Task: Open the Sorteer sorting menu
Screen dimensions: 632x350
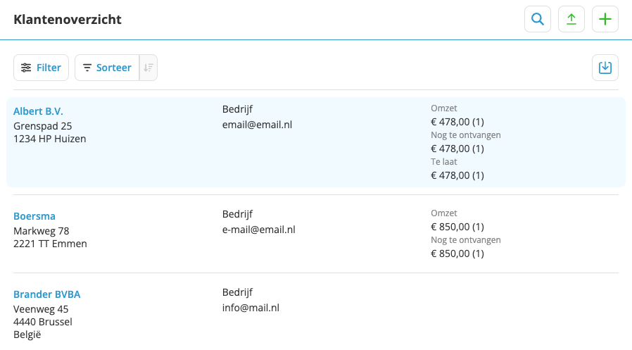Action: (x=107, y=68)
